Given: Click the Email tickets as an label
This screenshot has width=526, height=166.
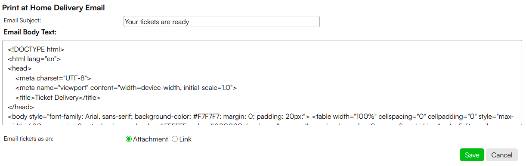Looking at the screenshot, I should pos(28,139).
